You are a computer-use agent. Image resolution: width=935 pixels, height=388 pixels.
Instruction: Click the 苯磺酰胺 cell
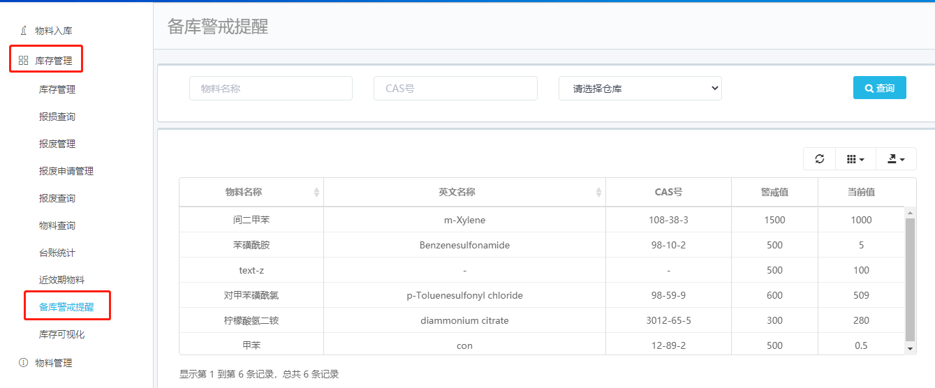[251, 245]
